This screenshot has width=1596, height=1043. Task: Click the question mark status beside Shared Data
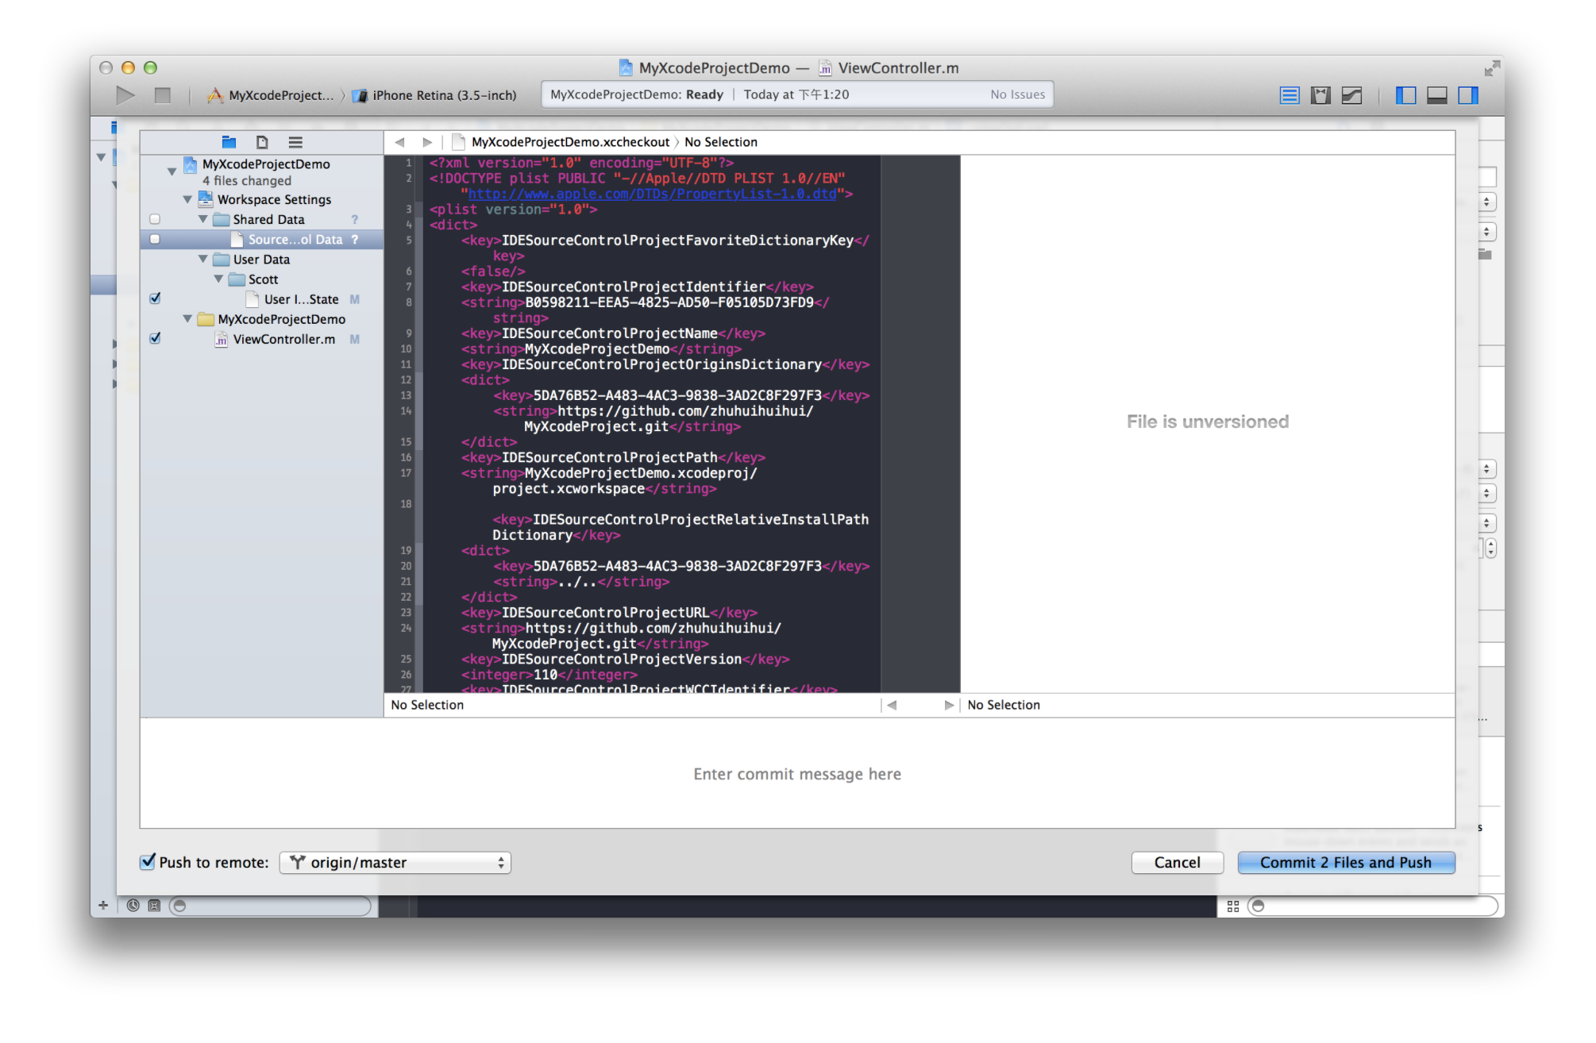point(354,220)
